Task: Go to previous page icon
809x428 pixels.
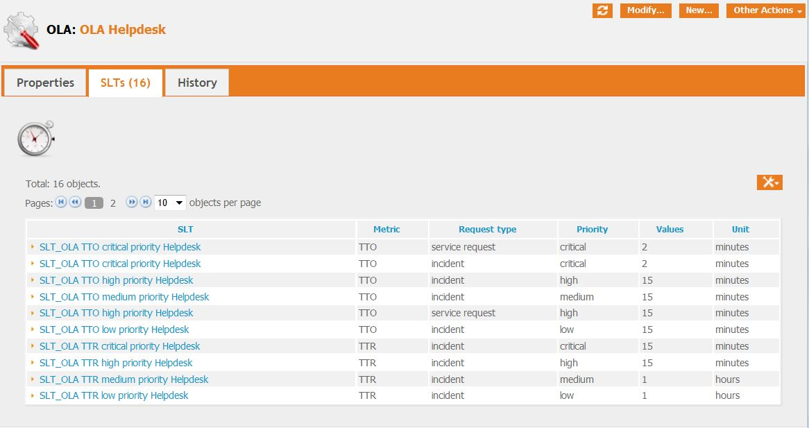Action: tap(75, 203)
